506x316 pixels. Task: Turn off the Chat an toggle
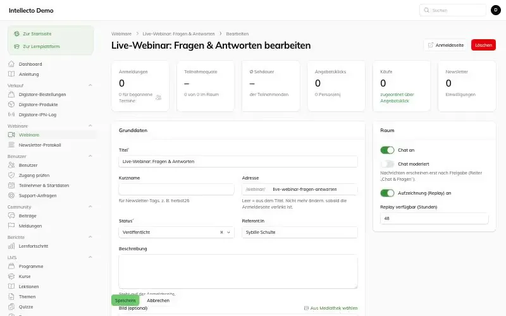pos(387,150)
